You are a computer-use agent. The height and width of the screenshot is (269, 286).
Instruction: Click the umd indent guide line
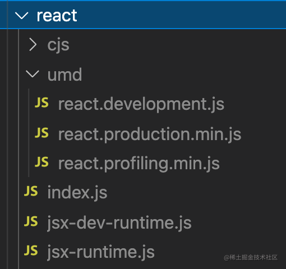[x=29, y=133]
